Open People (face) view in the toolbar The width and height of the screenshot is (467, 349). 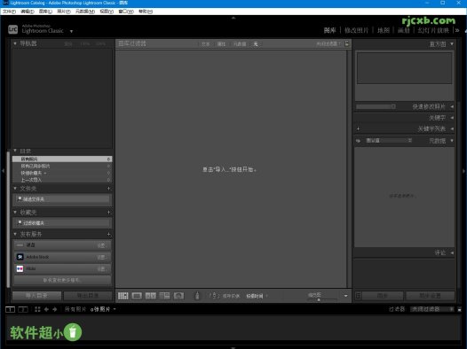[x=178, y=296]
